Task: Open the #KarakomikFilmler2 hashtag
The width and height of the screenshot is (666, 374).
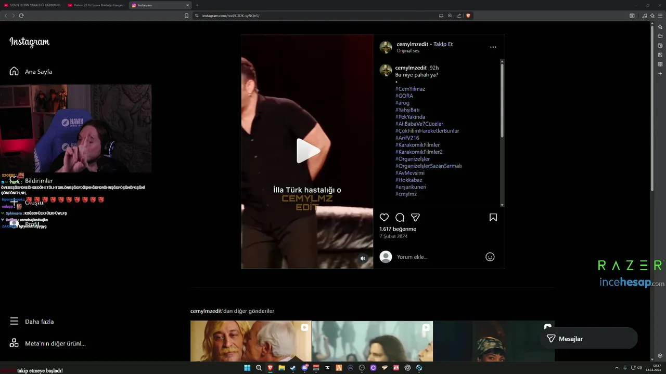Action: (x=419, y=152)
